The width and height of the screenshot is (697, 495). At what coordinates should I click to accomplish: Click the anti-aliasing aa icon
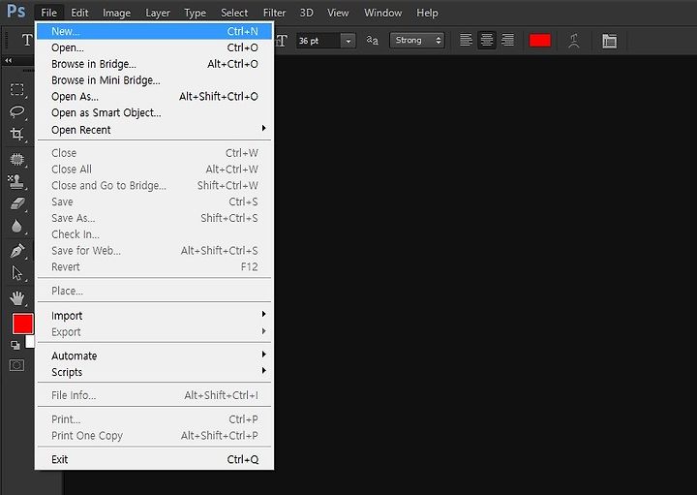pos(372,41)
